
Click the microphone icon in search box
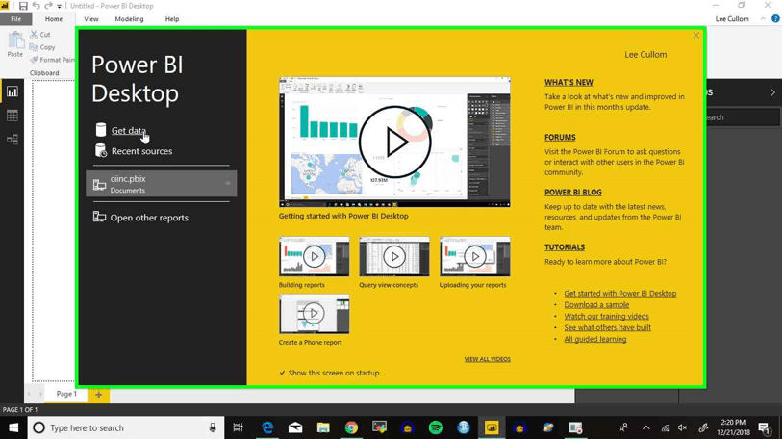click(213, 428)
